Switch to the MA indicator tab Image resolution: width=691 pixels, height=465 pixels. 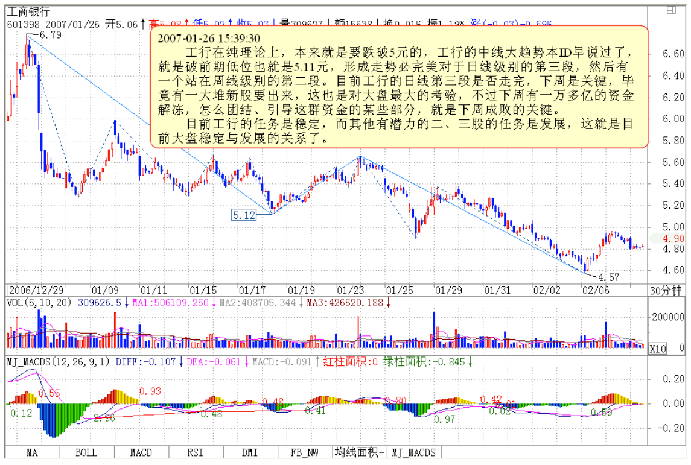point(32,453)
